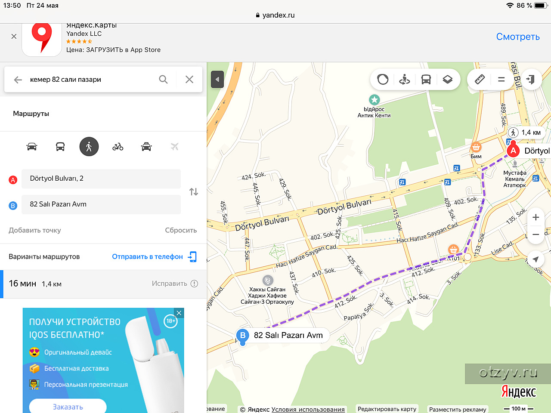Click Сбросить to reset route
Screen dimensions: 551x413
click(x=181, y=230)
